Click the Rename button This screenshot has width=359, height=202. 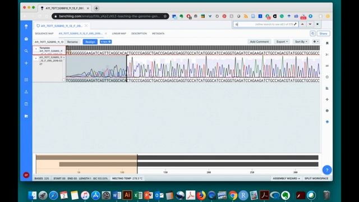(x=72, y=42)
